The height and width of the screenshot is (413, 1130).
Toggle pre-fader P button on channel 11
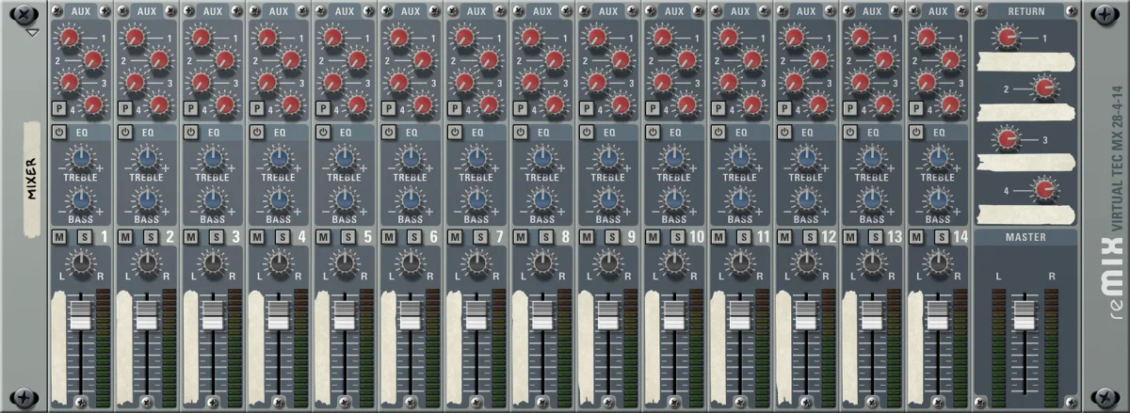click(x=718, y=107)
